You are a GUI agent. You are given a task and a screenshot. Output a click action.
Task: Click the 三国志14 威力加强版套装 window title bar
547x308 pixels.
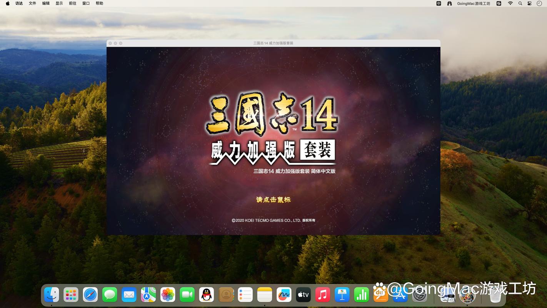273,43
